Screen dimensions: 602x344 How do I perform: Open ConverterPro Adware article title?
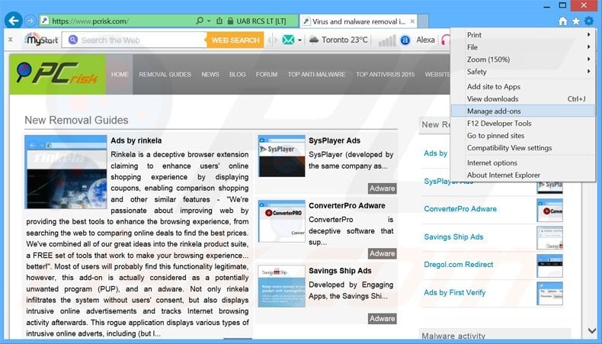(347, 206)
